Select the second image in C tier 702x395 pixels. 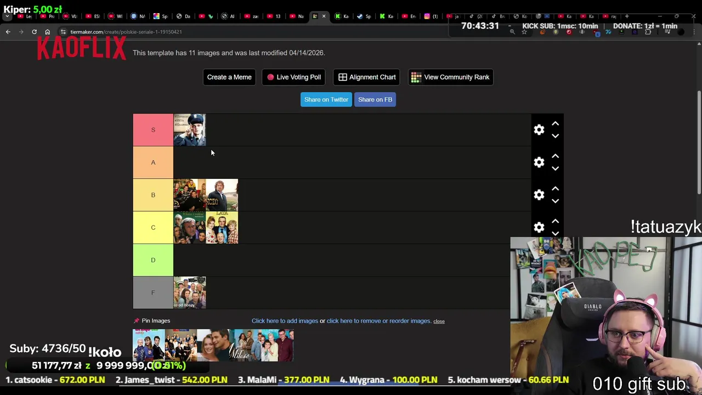(x=222, y=227)
